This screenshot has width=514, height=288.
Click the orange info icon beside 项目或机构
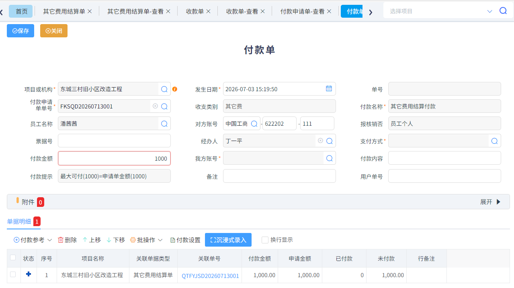(x=175, y=89)
